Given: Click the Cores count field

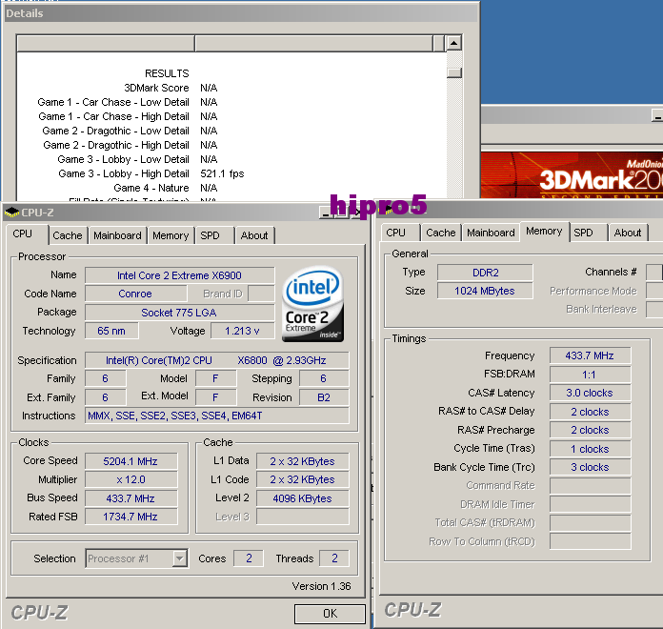Looking at the screenshot, I should [x=249, y=558].
